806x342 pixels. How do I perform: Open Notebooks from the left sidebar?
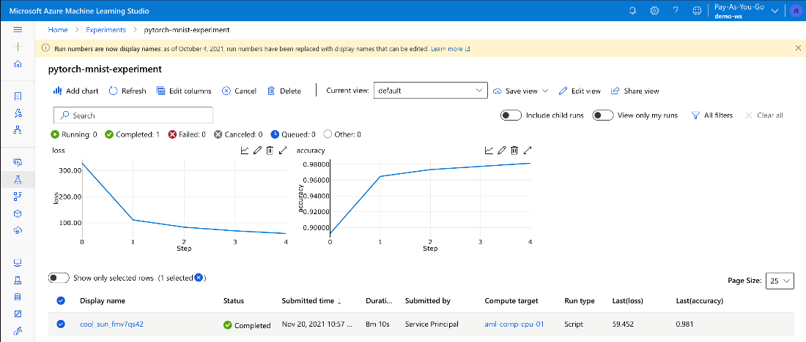(18, 96)
